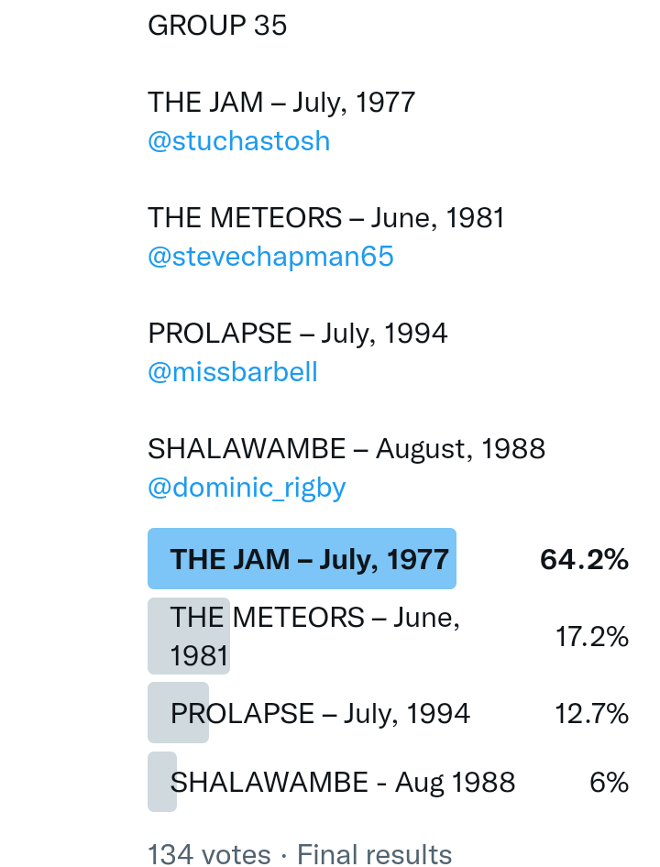Click the tweet line SHALAWAMBE – August, 1988

(346, 448)
